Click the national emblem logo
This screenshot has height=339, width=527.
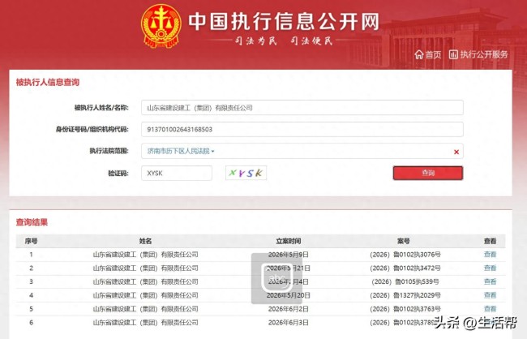tap(161, 26)
